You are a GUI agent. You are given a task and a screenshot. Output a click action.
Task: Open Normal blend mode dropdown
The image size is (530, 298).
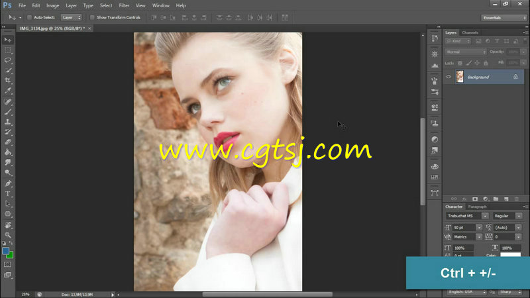466,52
